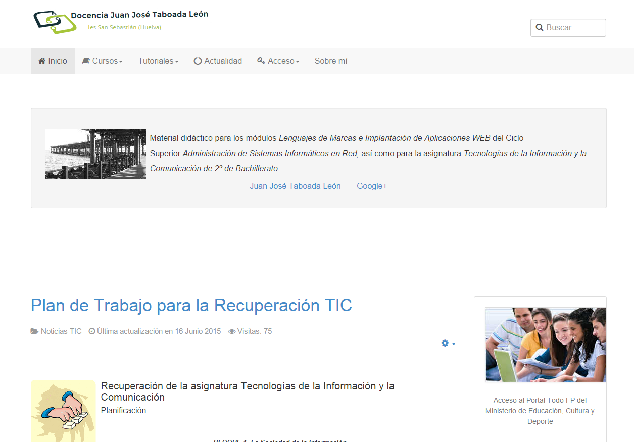The width and height of the screenshot is (634, 442).
Task: Follow the Google+ link
Action: [x=372, y=186]
